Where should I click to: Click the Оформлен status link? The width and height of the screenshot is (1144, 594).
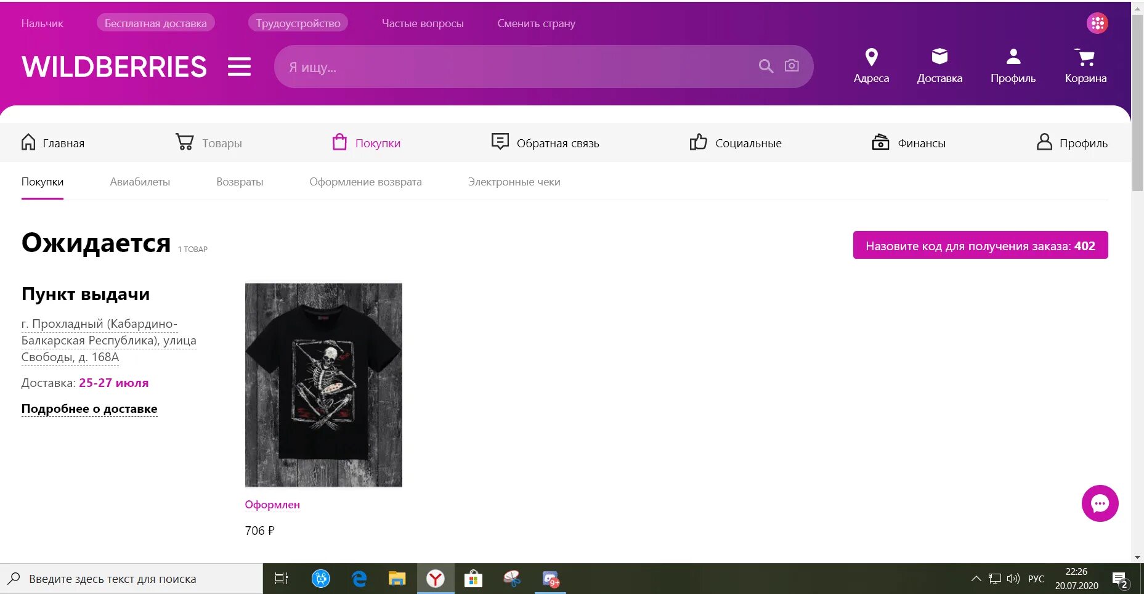click(272, 505)
